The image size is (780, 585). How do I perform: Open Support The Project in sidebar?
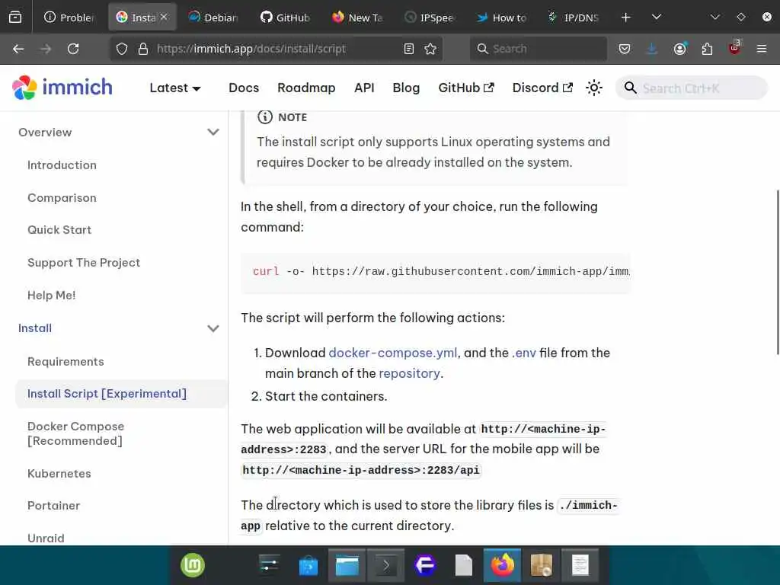click(x=84, y=263)
